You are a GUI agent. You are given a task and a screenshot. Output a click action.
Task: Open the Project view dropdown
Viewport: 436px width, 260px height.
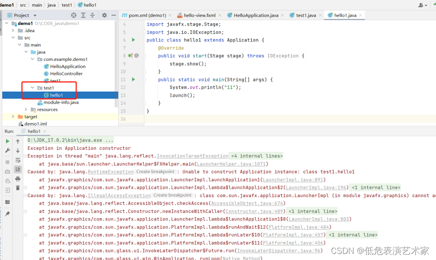pos(35,15)
